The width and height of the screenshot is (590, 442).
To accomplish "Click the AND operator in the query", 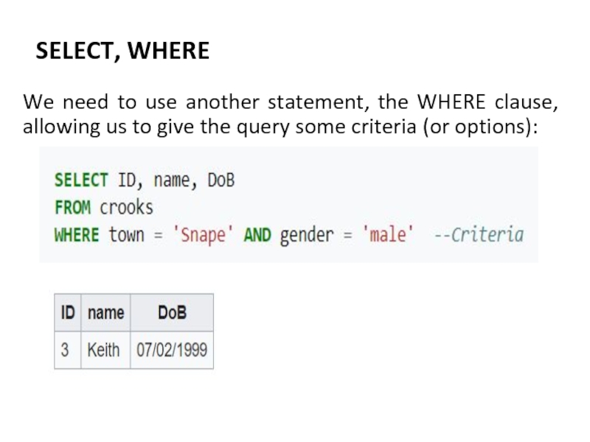I will (257, 236).
